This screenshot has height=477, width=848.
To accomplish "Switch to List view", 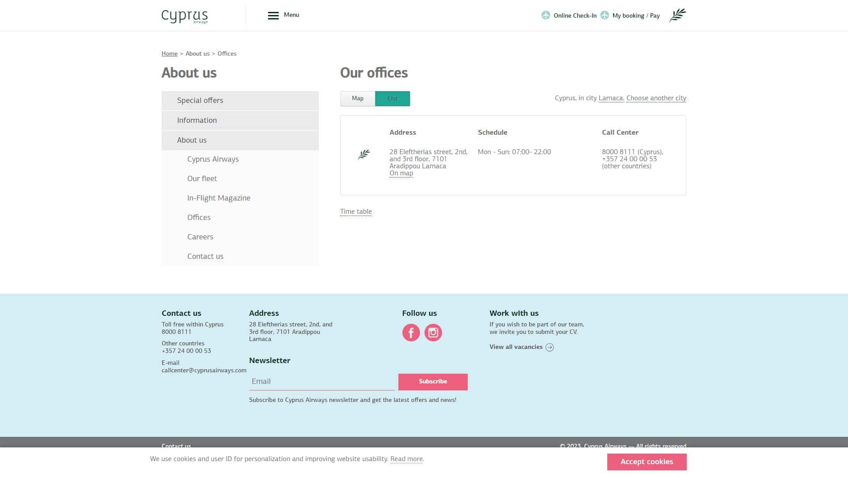I will tap(392, 98).
